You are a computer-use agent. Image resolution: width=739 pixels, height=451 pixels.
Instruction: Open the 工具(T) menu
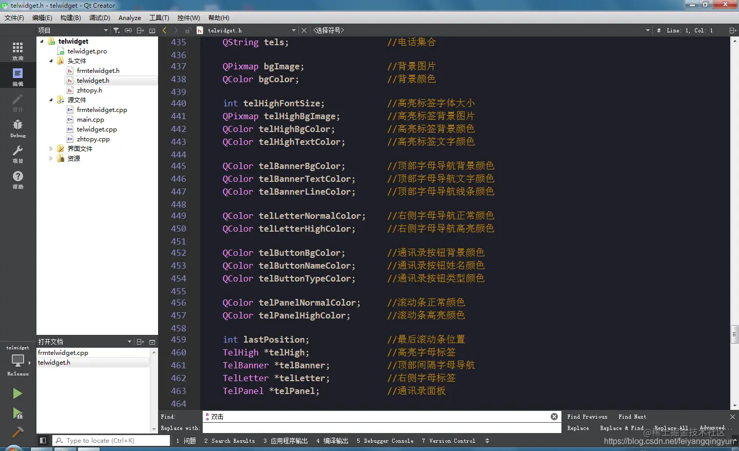coord(159,17)
